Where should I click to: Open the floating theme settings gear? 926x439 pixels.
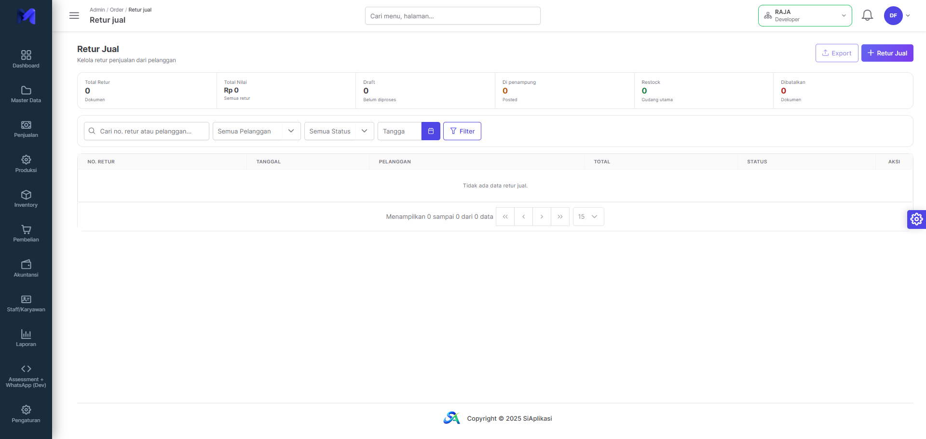[x=916, y=219]
